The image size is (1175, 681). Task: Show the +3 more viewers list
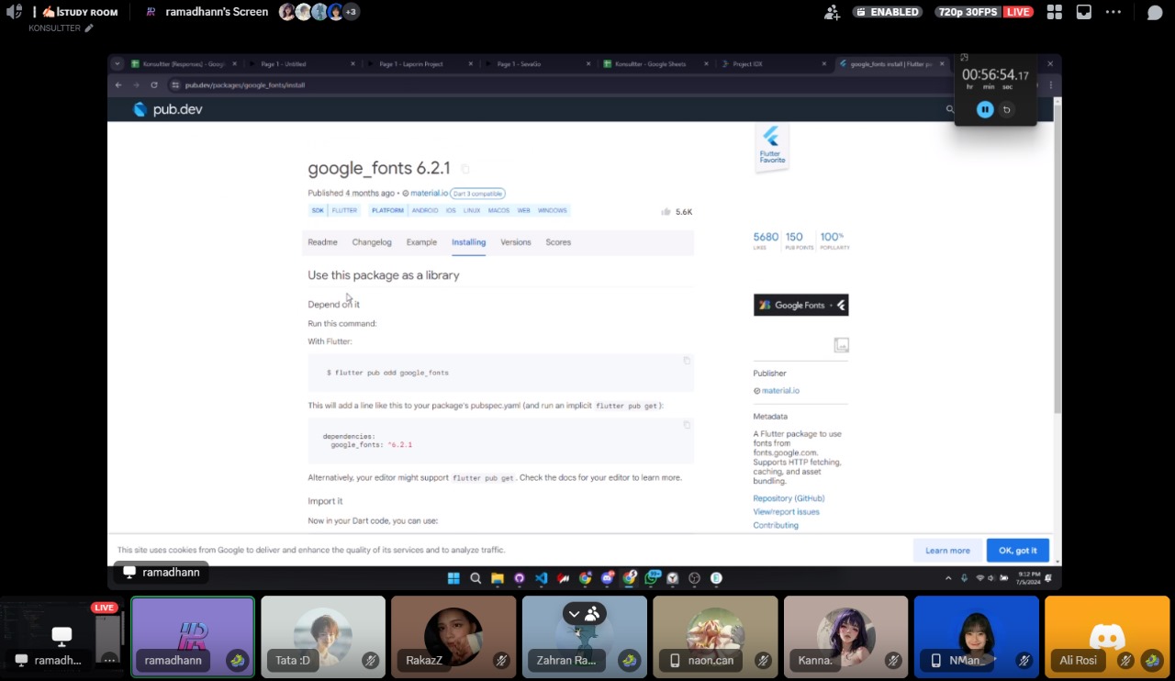pyautogui.click(x=351, y=12)
